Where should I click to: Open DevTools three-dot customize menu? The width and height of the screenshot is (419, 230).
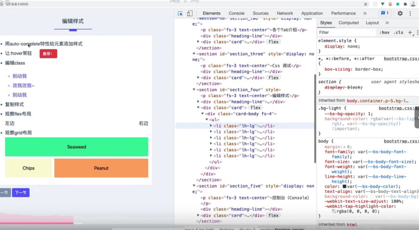[x=410, y=13]
